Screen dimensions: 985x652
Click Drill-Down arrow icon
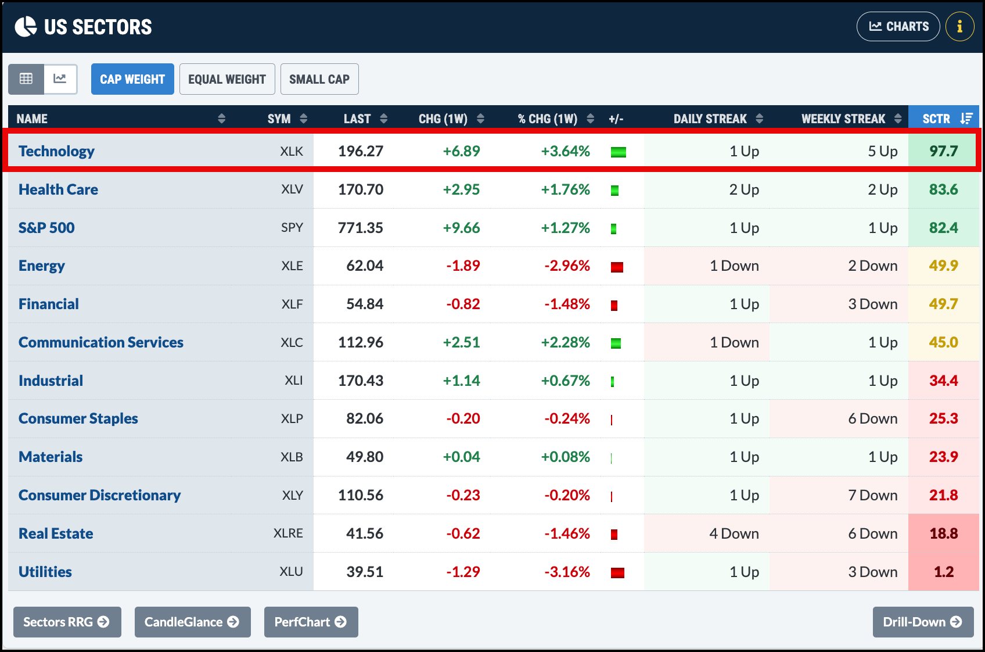tap(956, 622)
